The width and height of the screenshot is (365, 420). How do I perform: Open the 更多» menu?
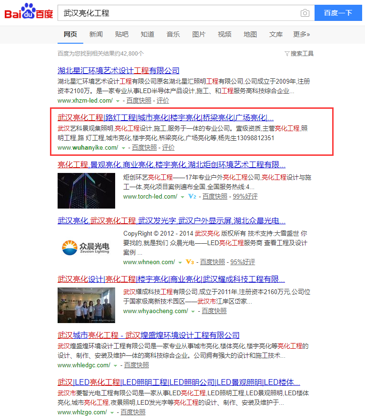[301, 34]
